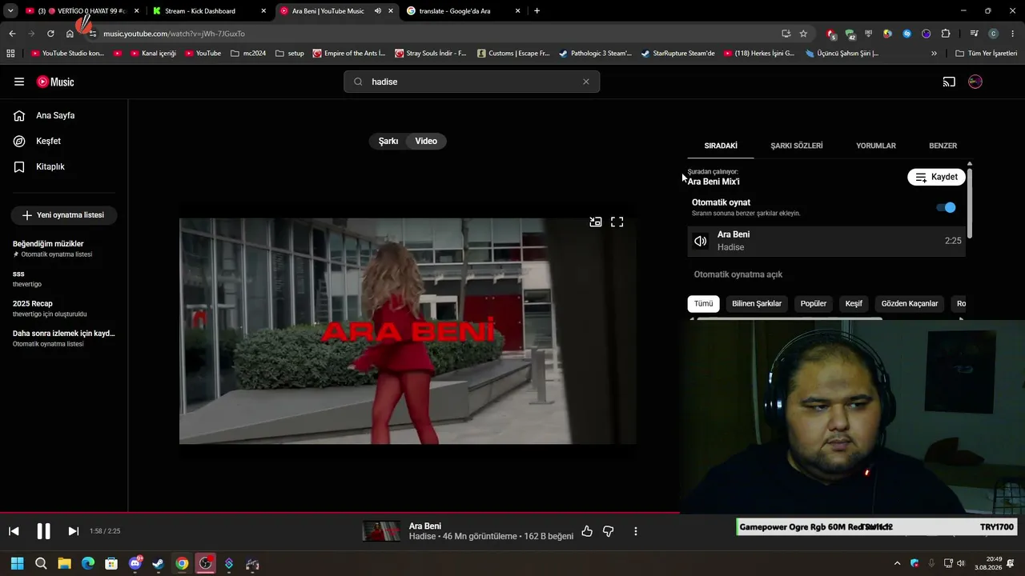
Task: Open a new browser tab
Action: pos(537,11)
